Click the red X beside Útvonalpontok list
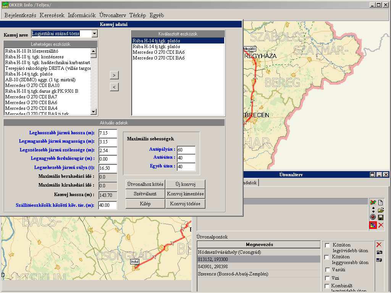Screen dimensions: 391x293 pos(379,245)
